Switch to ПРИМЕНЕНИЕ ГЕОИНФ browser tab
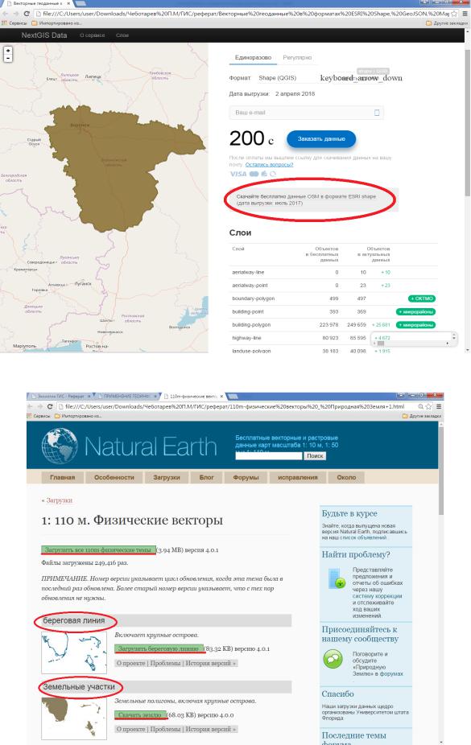The width and height of the screenshot is (471, 745). [x=126, y=397]
